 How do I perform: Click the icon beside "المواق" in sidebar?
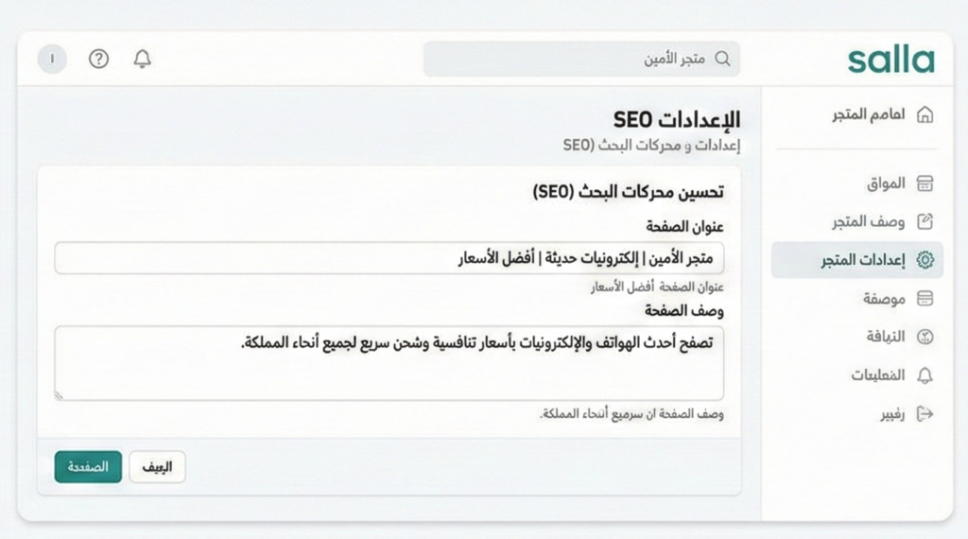(925, 183)
